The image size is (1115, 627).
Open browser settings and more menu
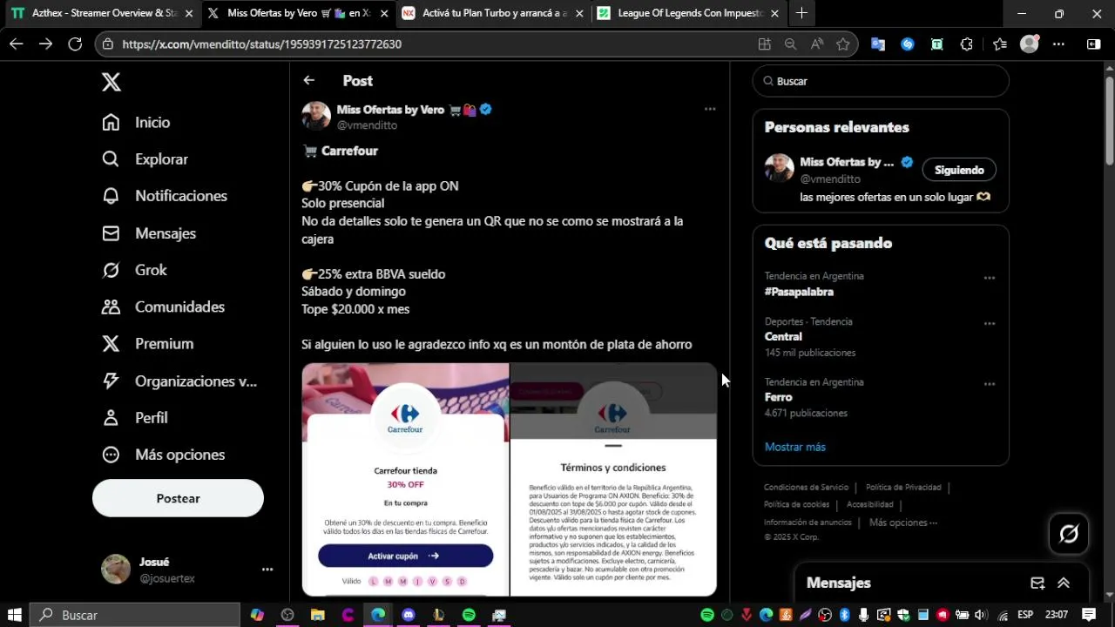coord(1058,44)
